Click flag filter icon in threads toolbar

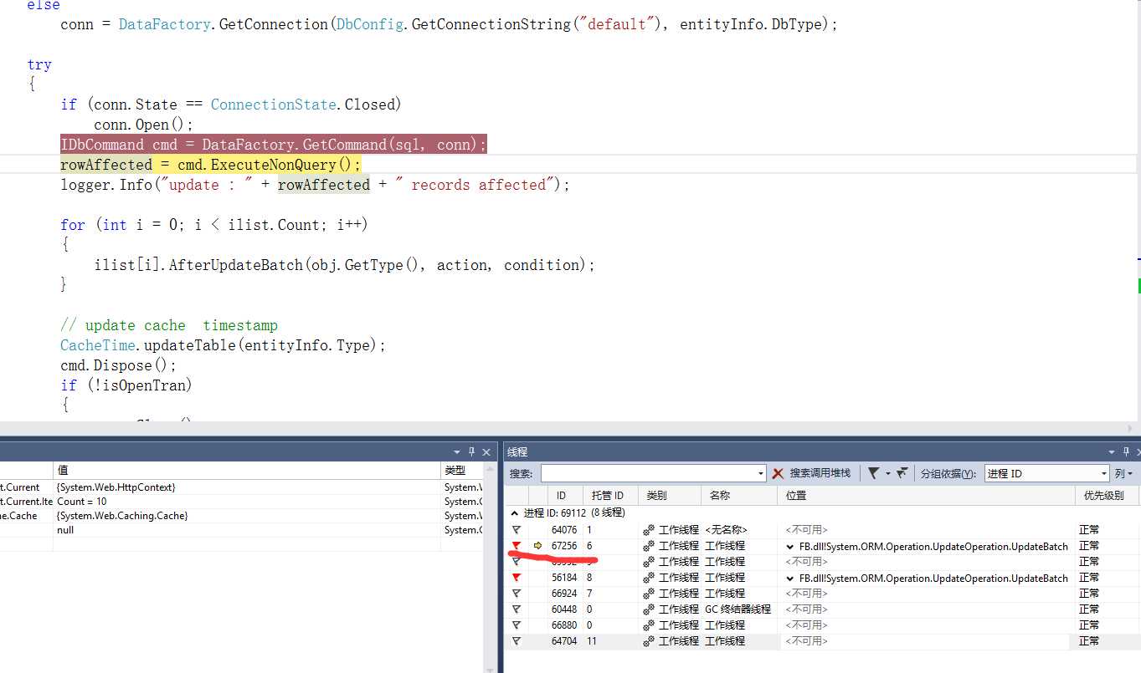pos(873,473)
